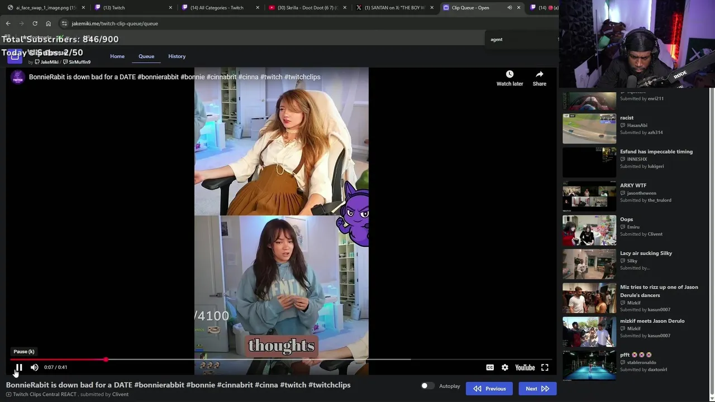Click 'Submitted by enri211' text
Viewport: 715px width, 402px height.
642,99
